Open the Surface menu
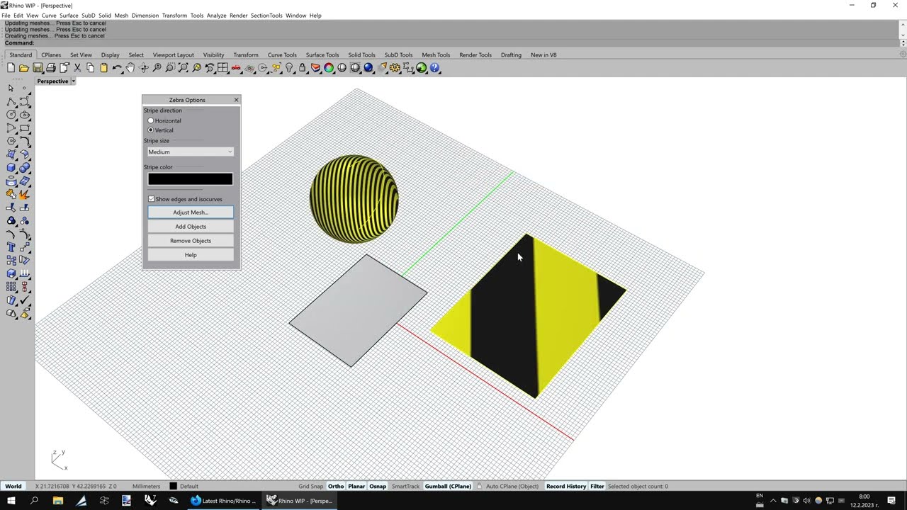 [x=69, y=16]
